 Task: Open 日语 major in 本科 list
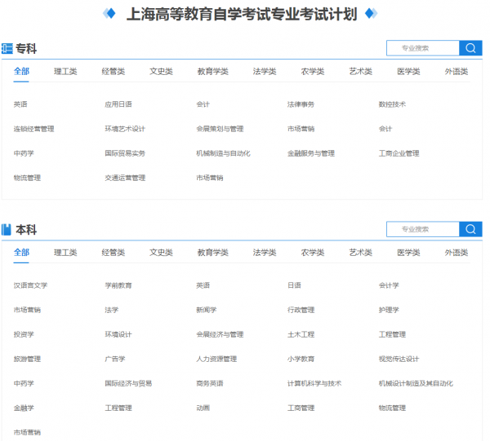pyautogui.click(x=294, y=285)
